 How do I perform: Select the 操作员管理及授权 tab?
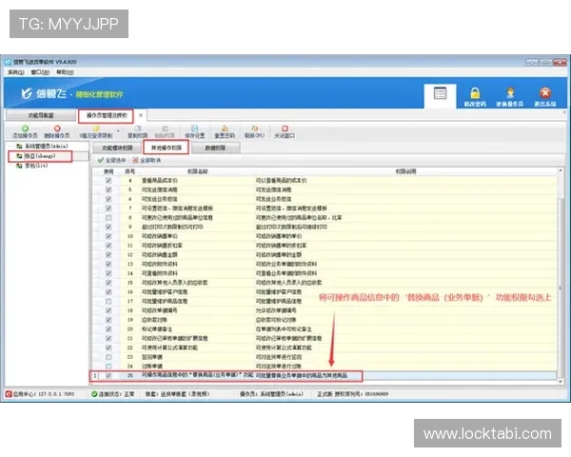tap(107, 115)
